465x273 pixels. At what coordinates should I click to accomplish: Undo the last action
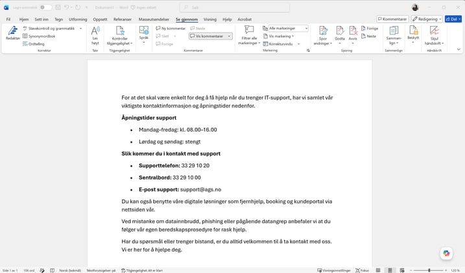[x=66, y=7]
